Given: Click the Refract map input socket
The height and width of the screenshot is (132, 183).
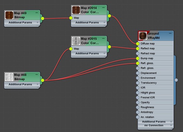Looking at the screenshot, I should point(138,53).
